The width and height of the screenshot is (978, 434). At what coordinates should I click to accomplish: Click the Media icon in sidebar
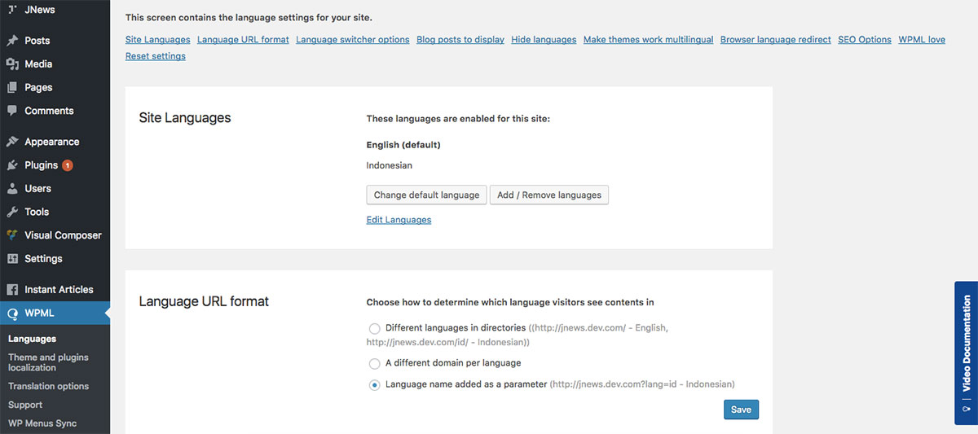(12, 64)
